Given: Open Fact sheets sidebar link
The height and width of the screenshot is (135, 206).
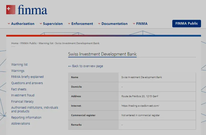Looking at the screenshot, I should coord(19,89).
